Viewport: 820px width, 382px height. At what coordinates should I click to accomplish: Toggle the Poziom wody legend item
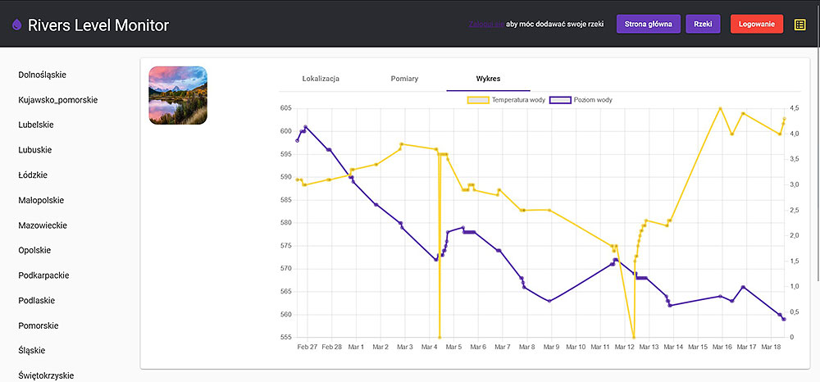[581, 100]
